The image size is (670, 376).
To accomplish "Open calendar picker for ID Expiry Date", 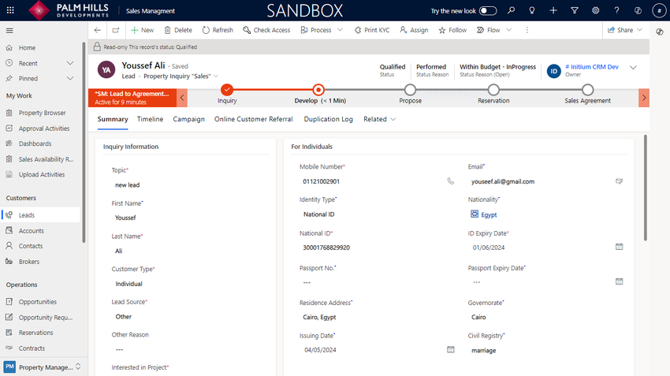I will coord(620,247).
